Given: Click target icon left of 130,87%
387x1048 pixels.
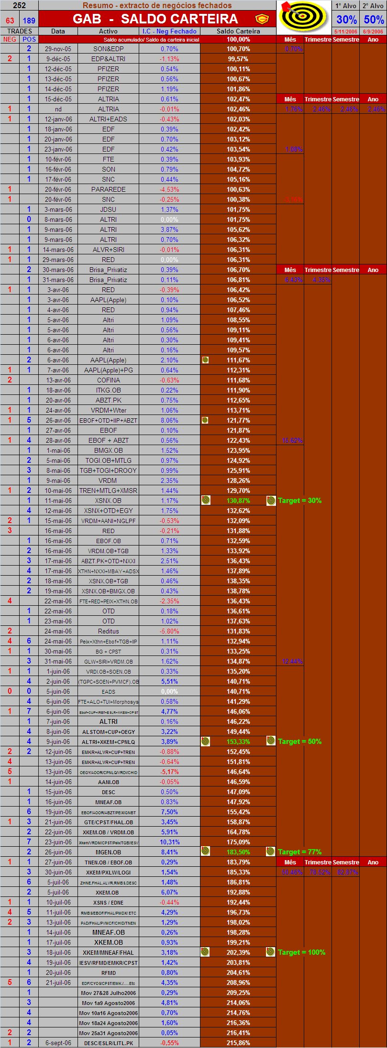Looking at the screenshot, I should (x=206, y=501).
